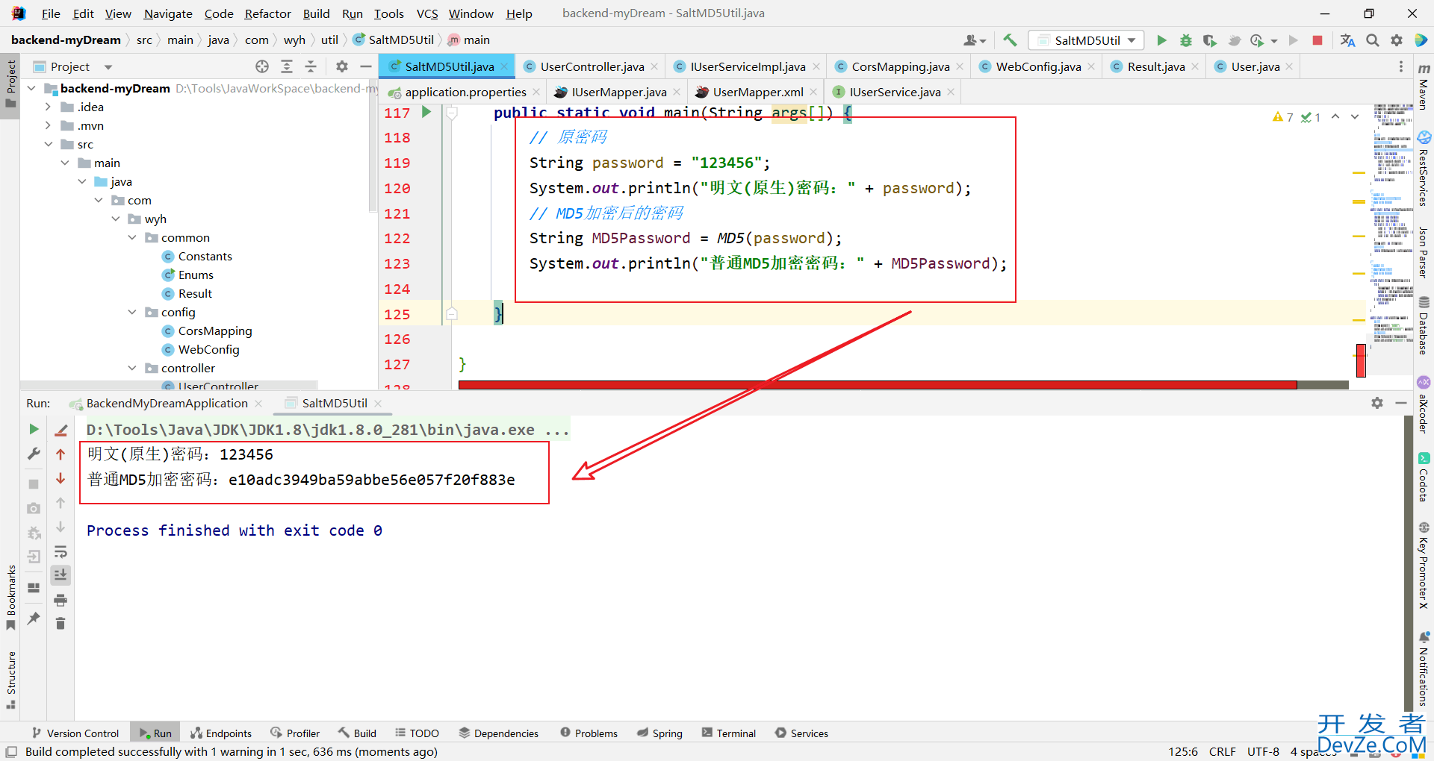Open the Spring tool window
Viewport: 1434px width, 761px height.
[659, 733]
